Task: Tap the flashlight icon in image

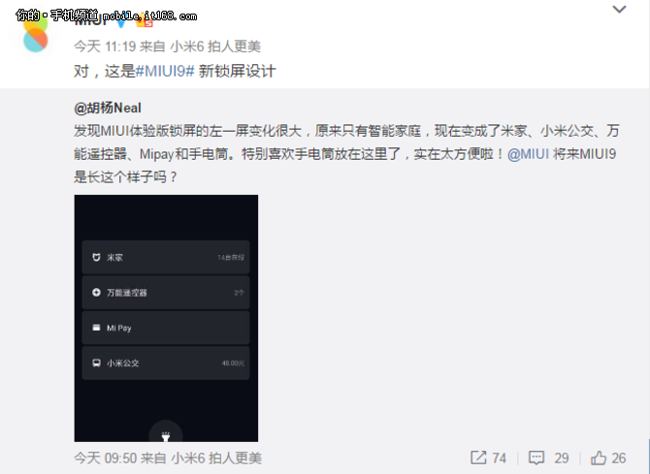Action: 166,436
